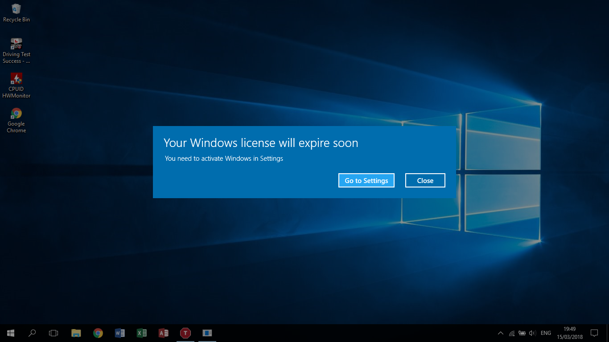Open the Windows Start menu

pos(11,333)
